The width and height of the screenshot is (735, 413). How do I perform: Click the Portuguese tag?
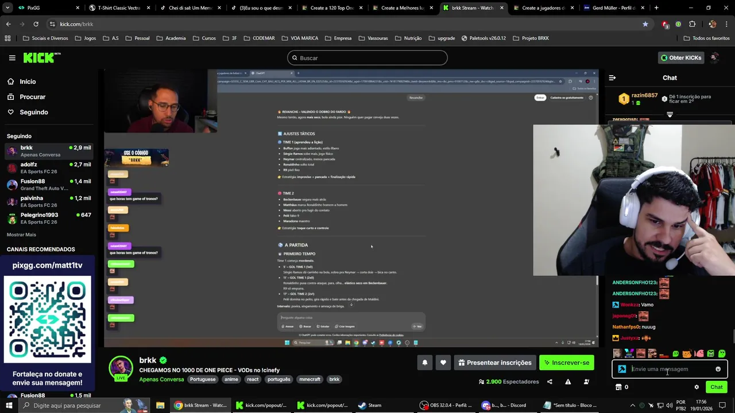click(x=203, y=379)
